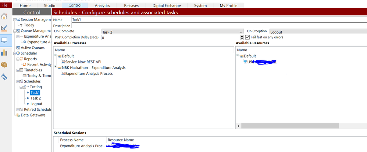Click the Name input field containing Task1

[219, 20]
